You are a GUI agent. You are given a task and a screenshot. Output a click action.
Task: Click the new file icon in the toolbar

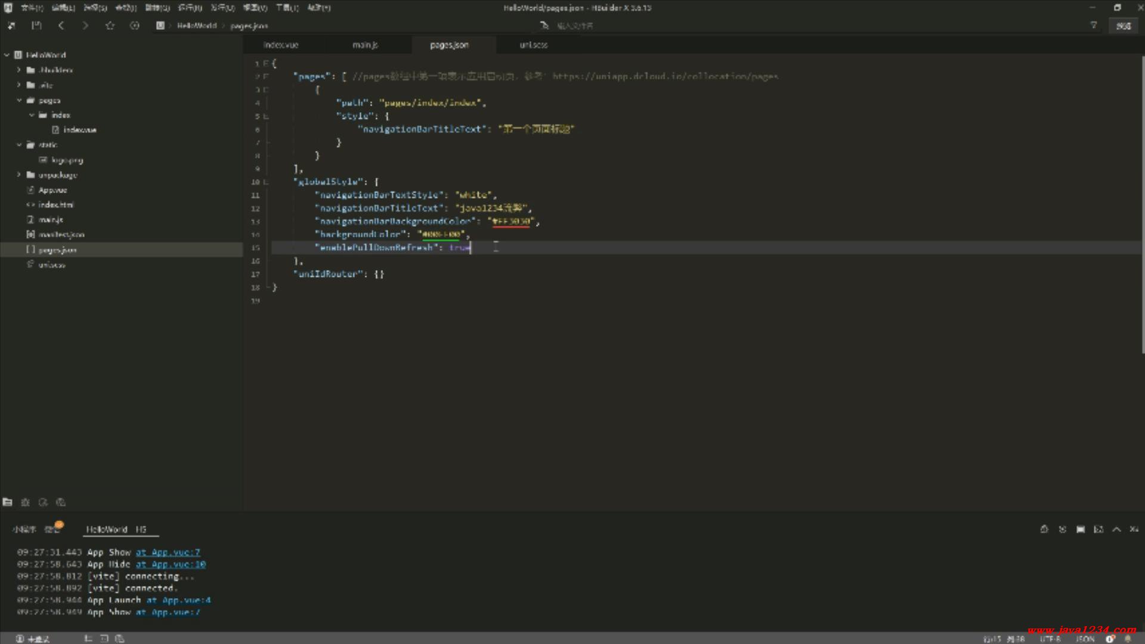11,26
